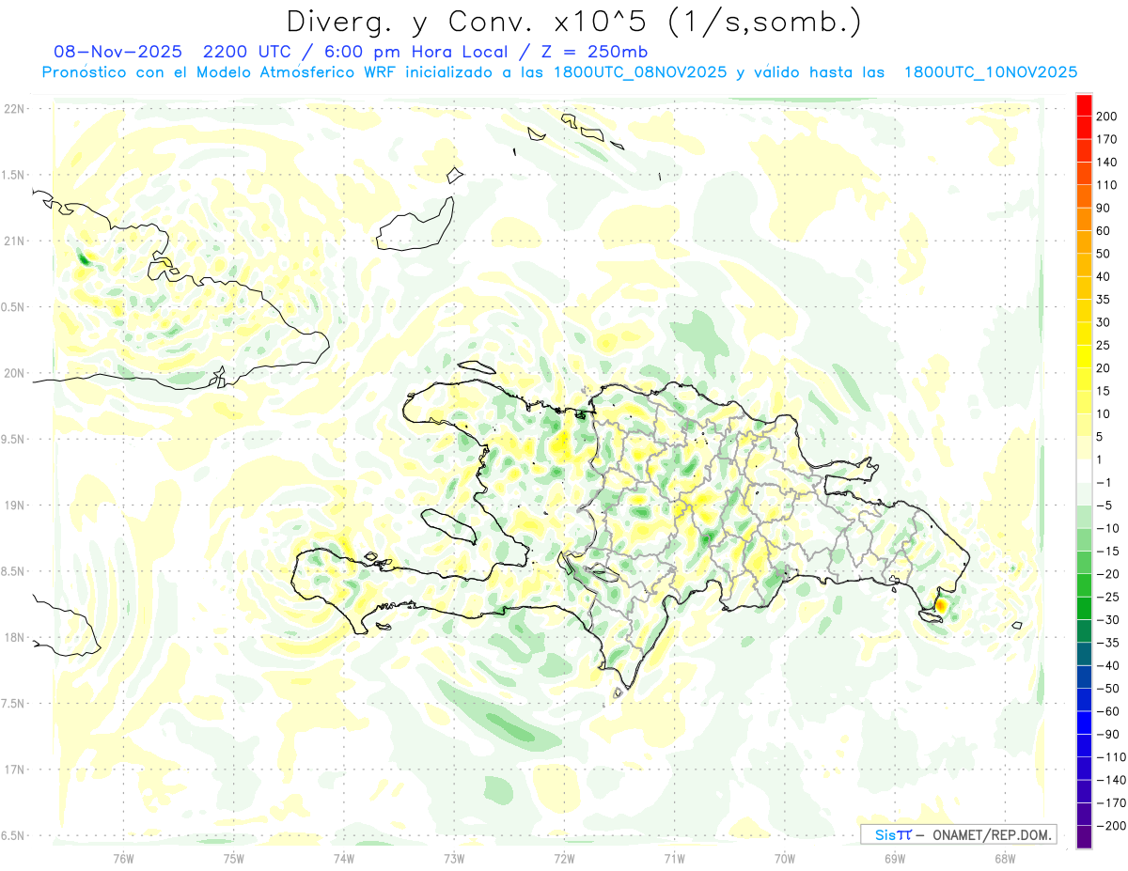This screenshot has width=1128, height=871.
Task: Click axis label "9.5N"
Action: point(14,439)
